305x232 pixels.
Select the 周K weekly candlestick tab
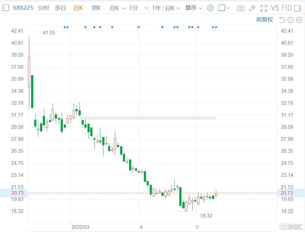tap(96, 8)
